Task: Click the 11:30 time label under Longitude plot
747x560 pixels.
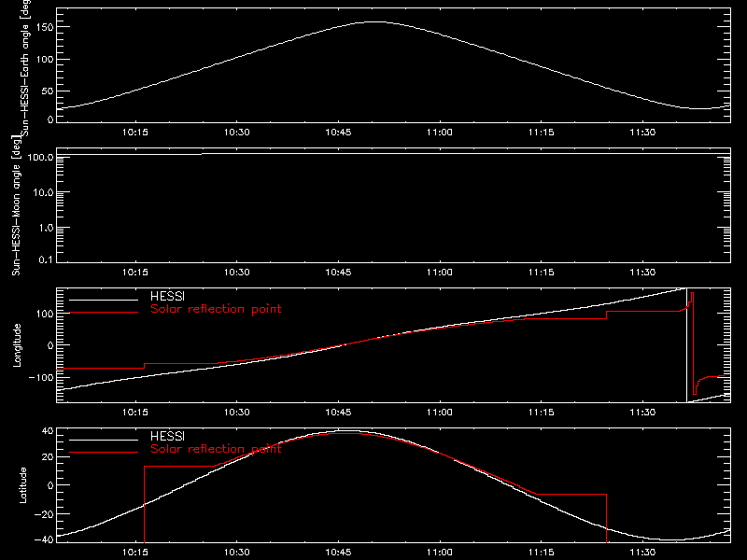Action: tap(642, 413)
